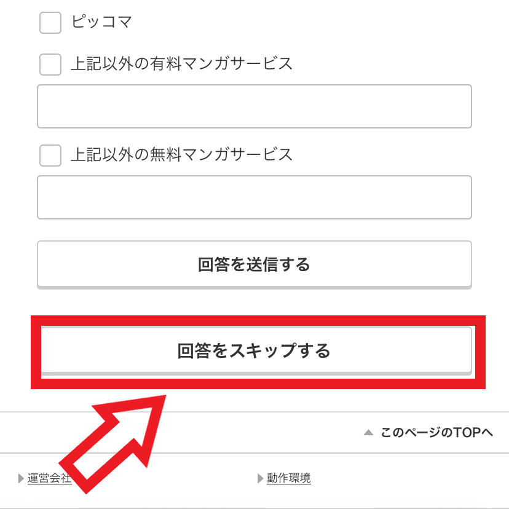
Task: Click このページのTOPへ to scroll up
Action: click(x=436, y=433)
